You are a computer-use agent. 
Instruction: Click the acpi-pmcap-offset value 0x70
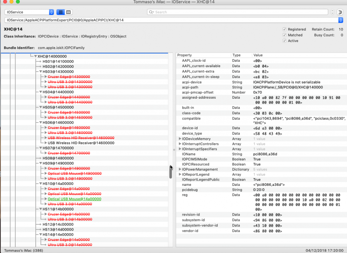point(257,92)
